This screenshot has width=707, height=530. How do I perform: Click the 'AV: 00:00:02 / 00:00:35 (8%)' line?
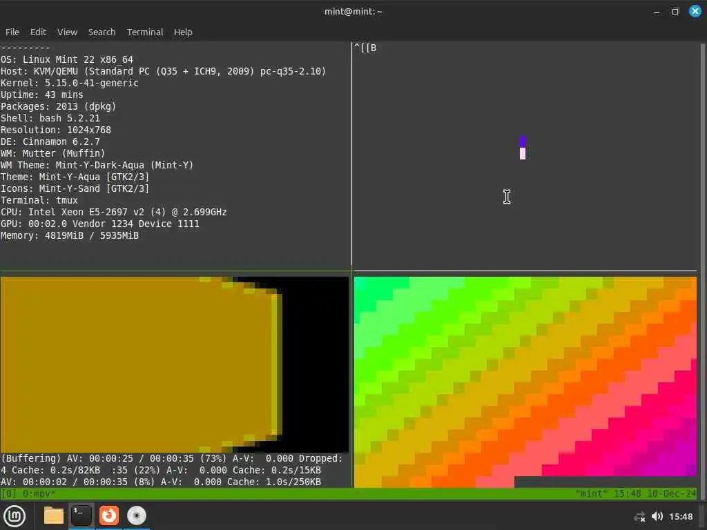[x=161, y=482]
